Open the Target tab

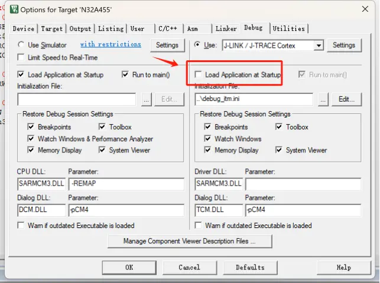52,28
